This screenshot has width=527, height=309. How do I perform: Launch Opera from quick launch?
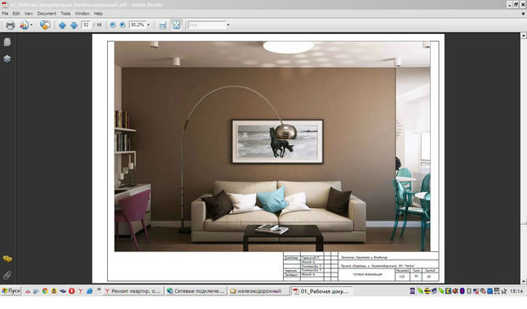coord(71,291)
